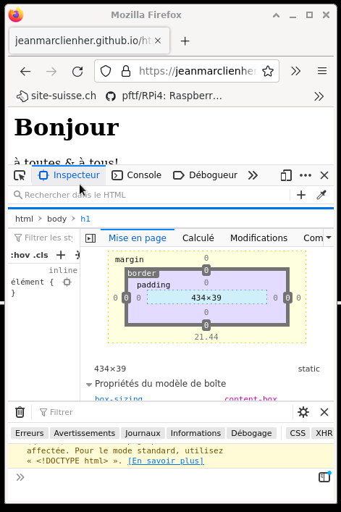Switch to the Calculé tab
Viewport: 341px width, 512px height.
click(x=198, y=238)
